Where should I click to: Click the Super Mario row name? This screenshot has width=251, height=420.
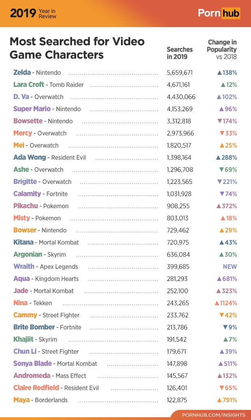coord(32,109)
